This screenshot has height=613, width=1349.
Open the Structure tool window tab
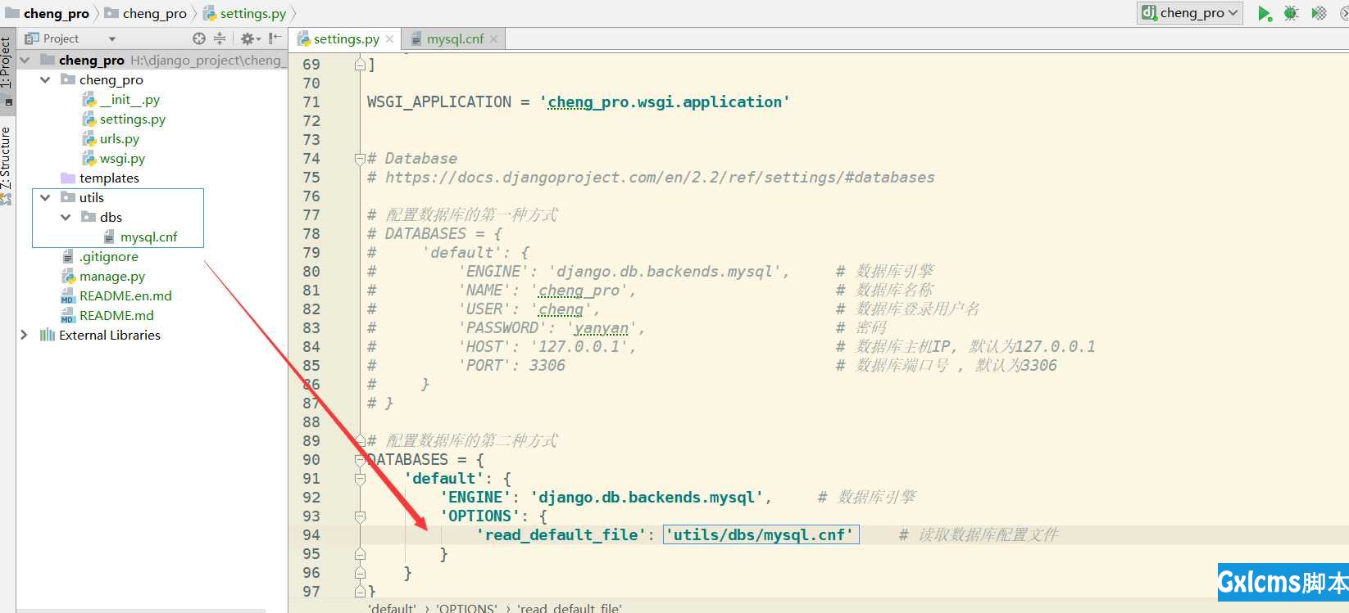[7, 165]
